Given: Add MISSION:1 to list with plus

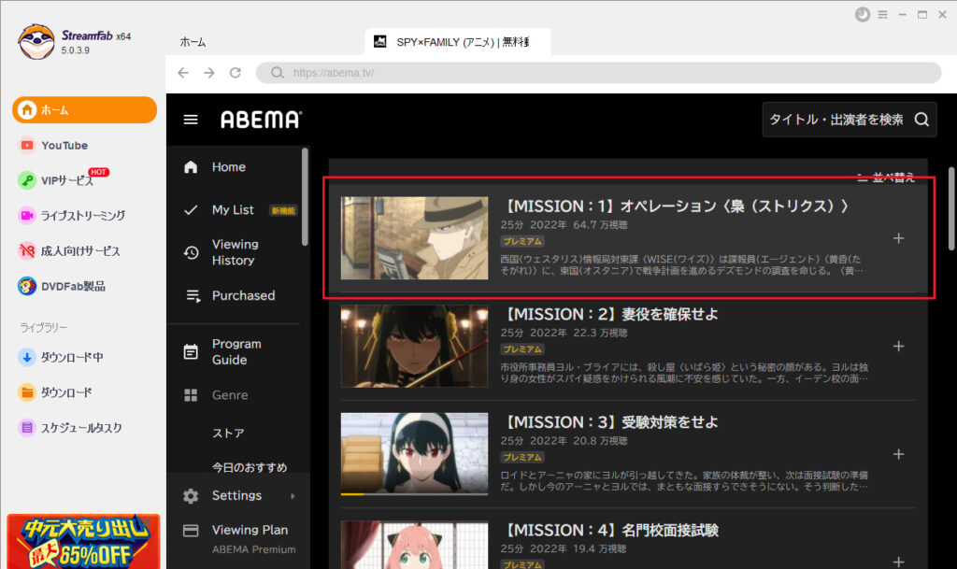Looking at the screenshot, I should [x=898, y=238].
